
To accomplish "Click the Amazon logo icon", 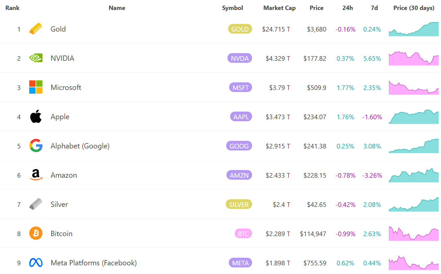I will pos(36,175).
